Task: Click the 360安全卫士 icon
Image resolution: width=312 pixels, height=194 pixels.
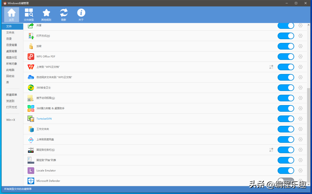Action: (x=31, y=87)
